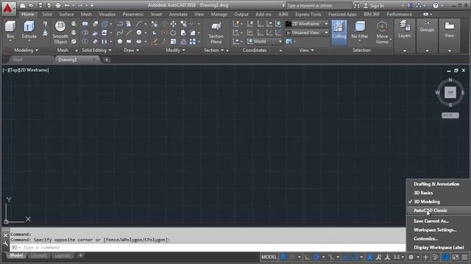Expand the Modeling panel

(26, 51)
